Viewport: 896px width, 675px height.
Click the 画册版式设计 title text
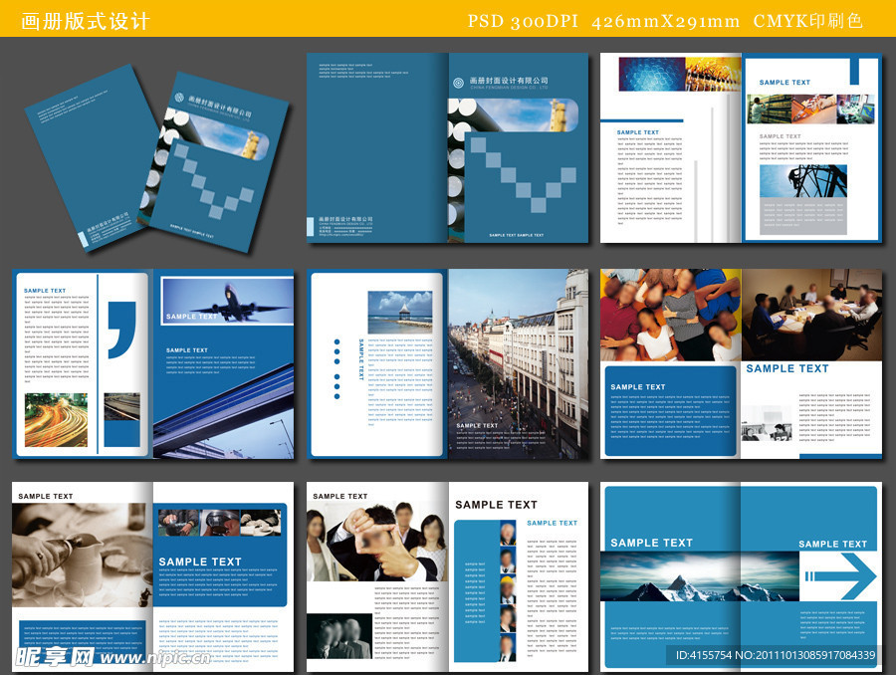tap(86, 21)
